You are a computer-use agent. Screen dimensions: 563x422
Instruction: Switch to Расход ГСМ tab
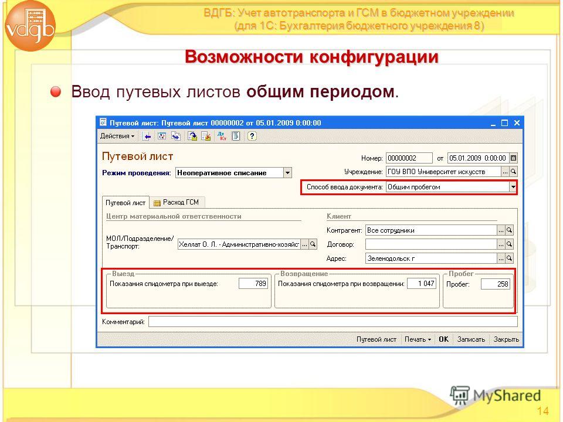point(177,202)
